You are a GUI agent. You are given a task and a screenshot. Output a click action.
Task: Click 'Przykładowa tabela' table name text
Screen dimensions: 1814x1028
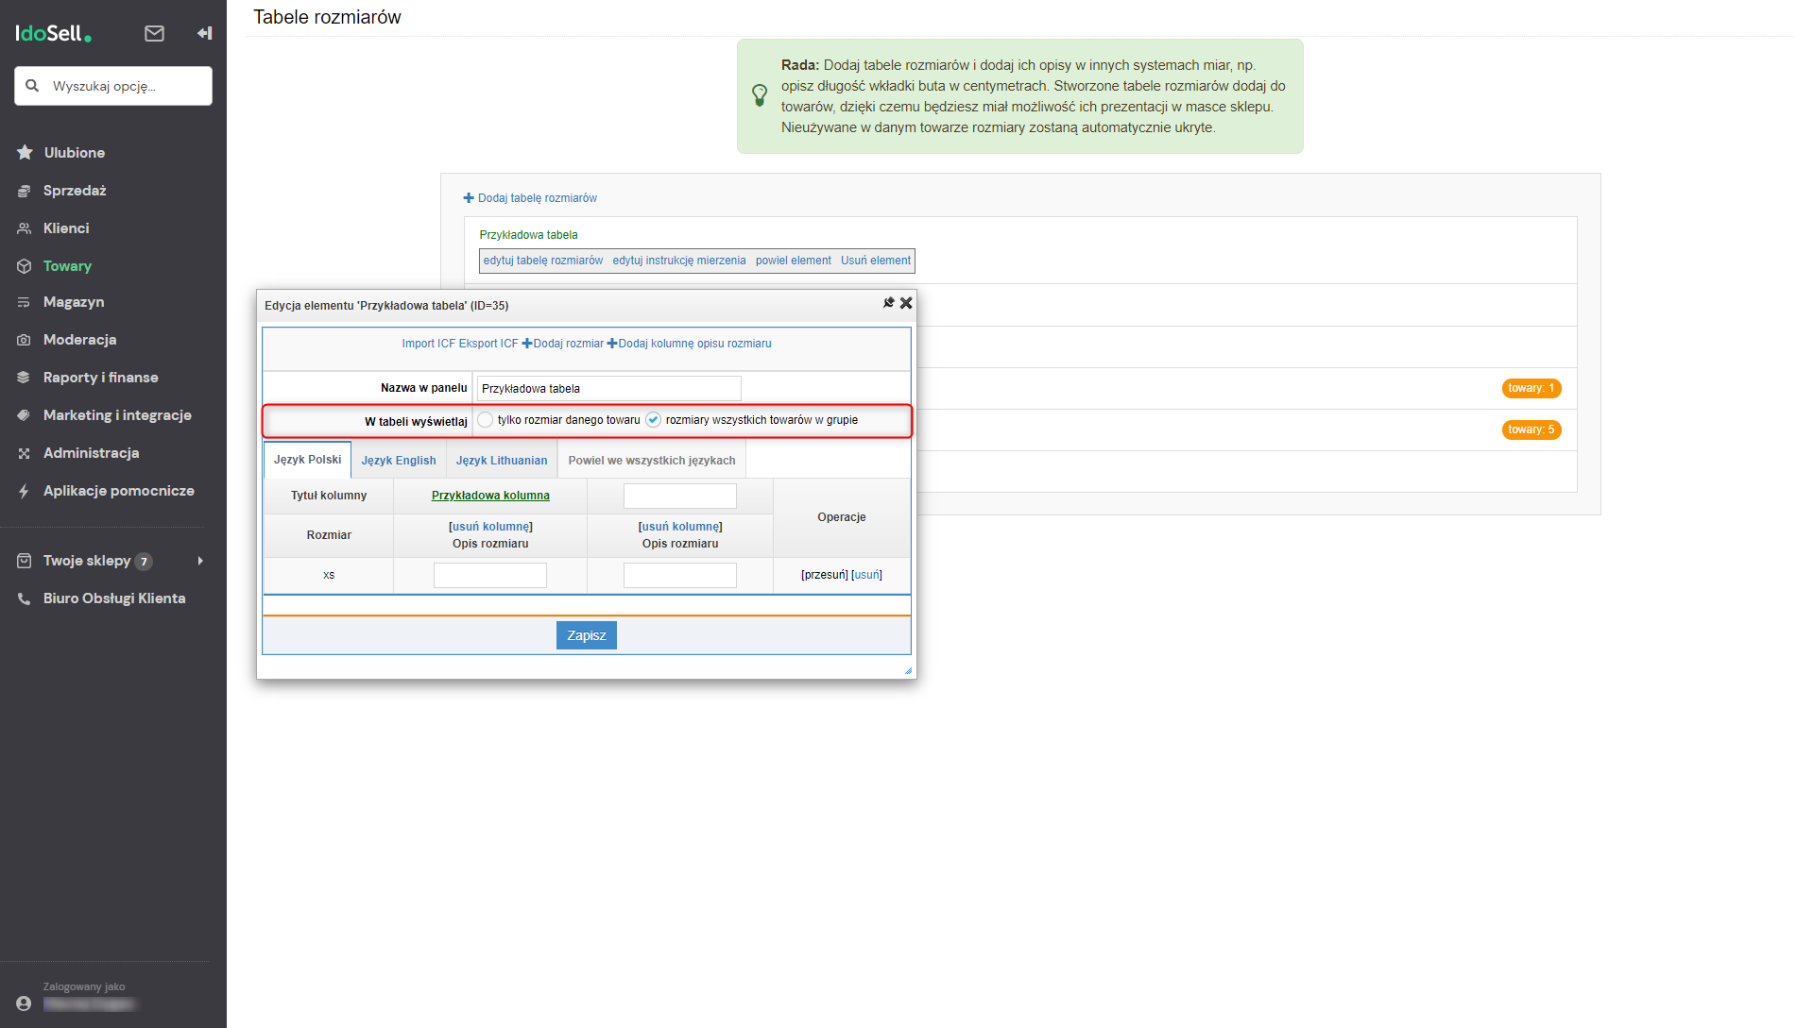pos(528,235)
